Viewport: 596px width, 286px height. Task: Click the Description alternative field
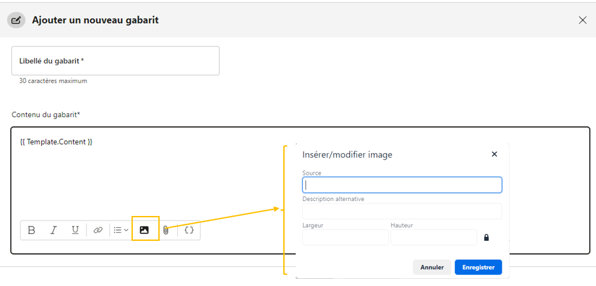(x=402, y=211)
